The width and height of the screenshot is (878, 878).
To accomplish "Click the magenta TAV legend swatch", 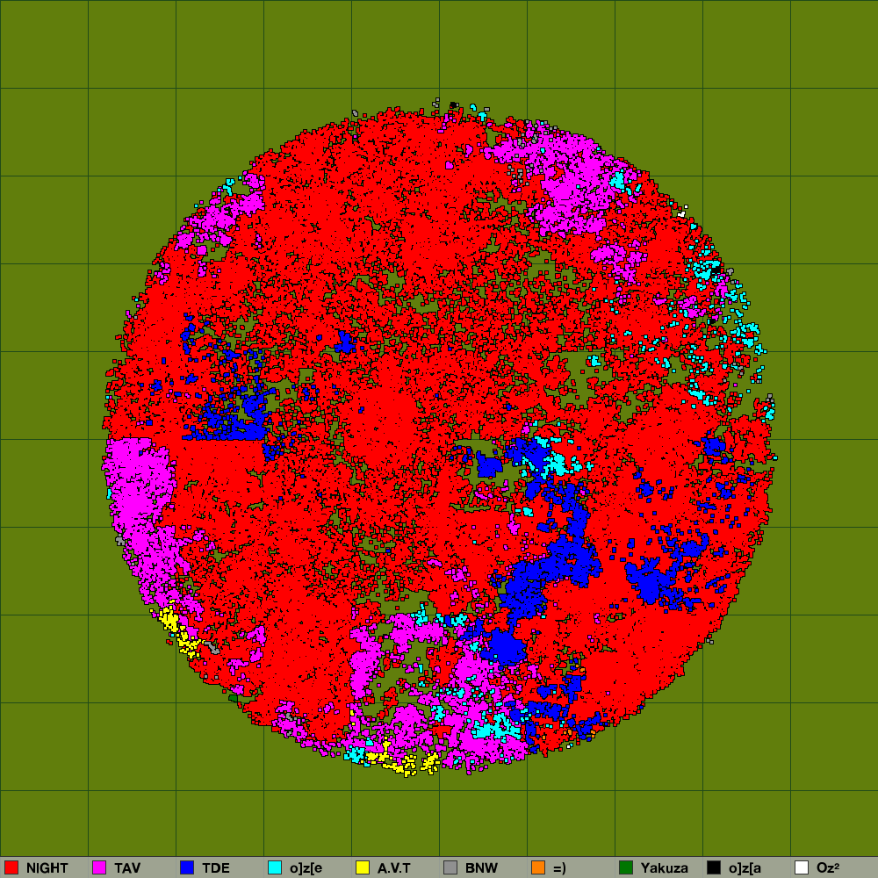I will click(x=99, y=867).
